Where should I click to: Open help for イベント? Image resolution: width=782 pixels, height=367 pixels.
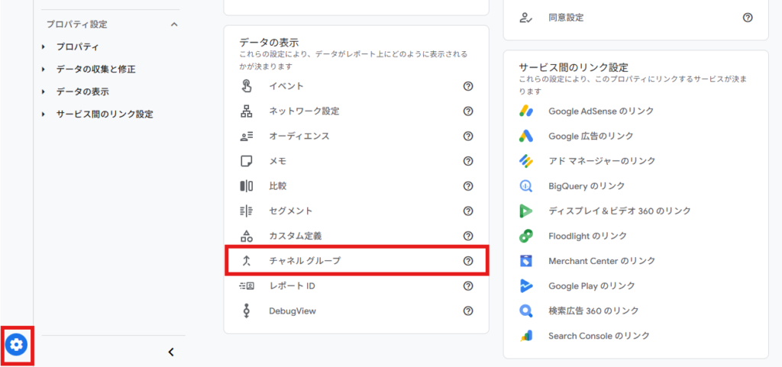[468, 86]
